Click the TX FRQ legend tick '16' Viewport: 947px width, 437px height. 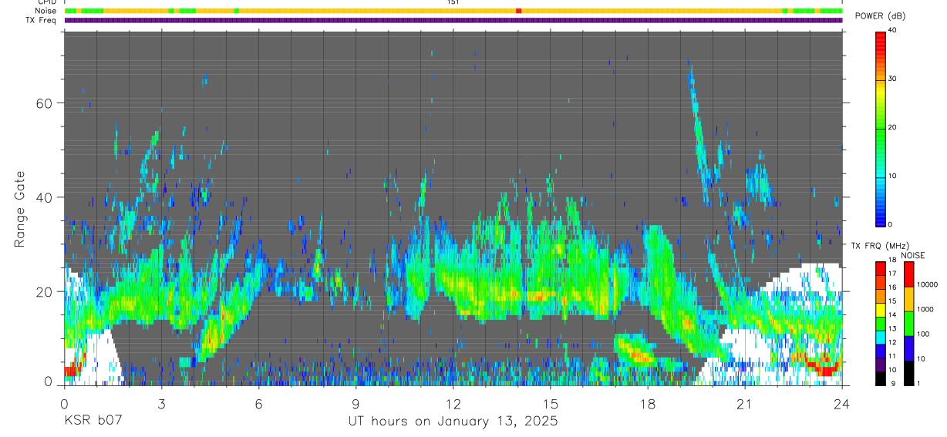pos(893,287)
